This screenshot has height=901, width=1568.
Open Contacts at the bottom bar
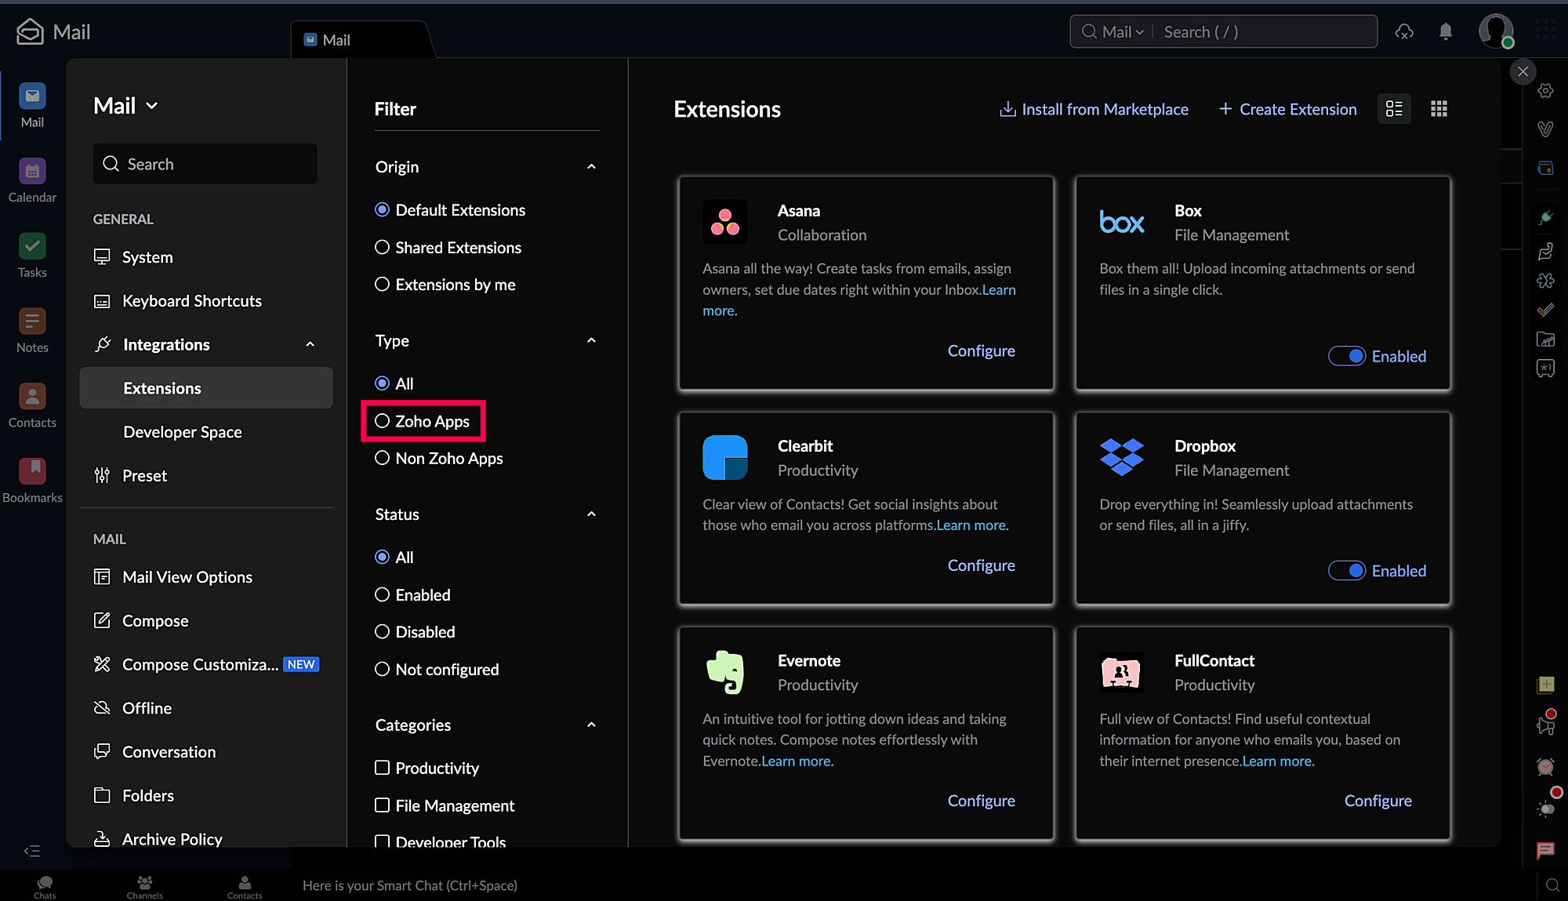[x=245, y=886]
